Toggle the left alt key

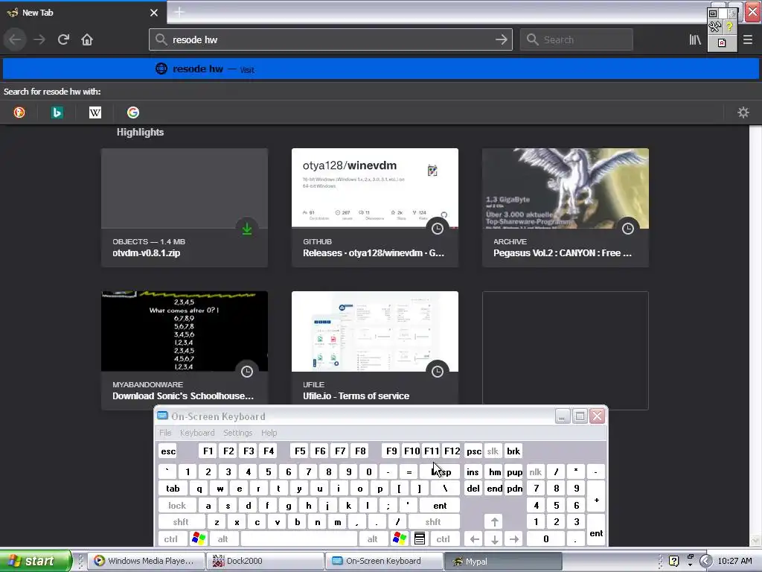(222, 539)
